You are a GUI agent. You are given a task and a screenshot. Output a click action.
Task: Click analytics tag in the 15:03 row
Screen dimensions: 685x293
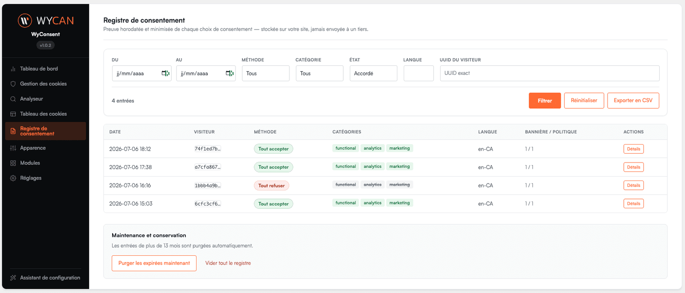(372, 203)
